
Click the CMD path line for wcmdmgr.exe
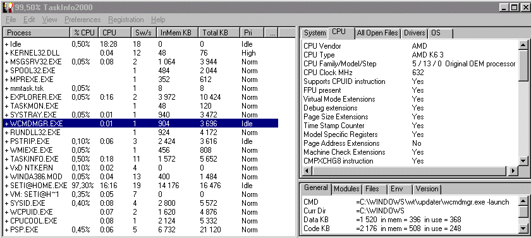point(406,202)
